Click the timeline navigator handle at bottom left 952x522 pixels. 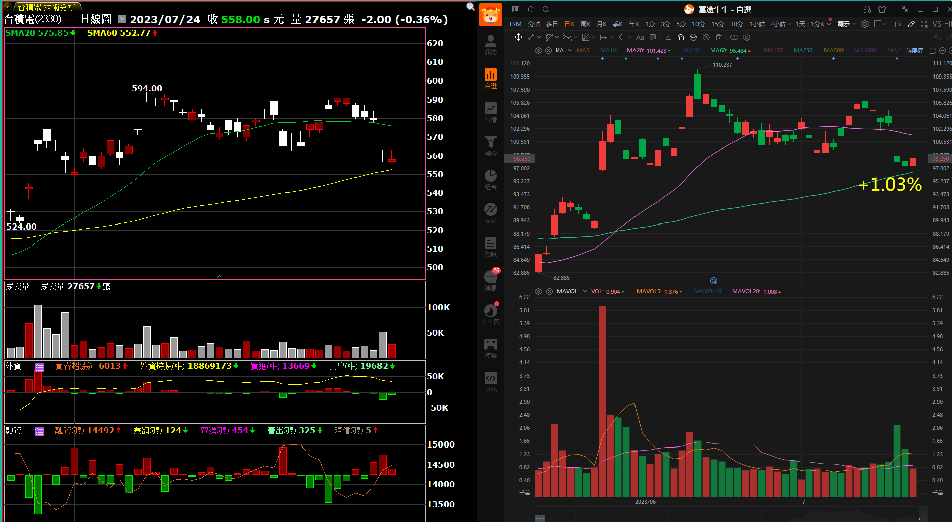540,518
